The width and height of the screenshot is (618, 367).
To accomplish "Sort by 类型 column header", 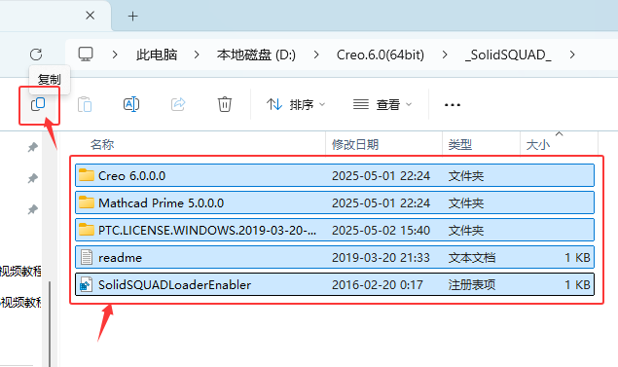I will (x=460, y=144).
